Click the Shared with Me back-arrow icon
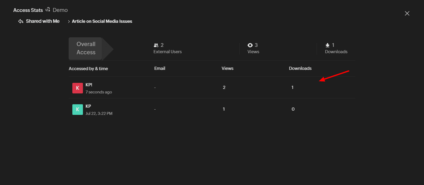 (x=21, y=21)
